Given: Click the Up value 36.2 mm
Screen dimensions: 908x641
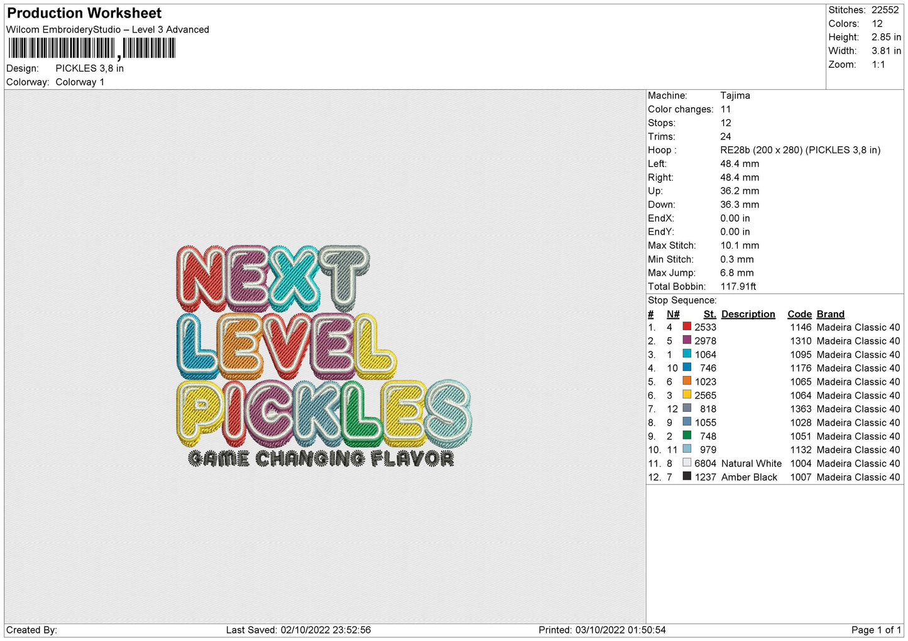Looking at the screenshot, I should click(x=740, y=191).
